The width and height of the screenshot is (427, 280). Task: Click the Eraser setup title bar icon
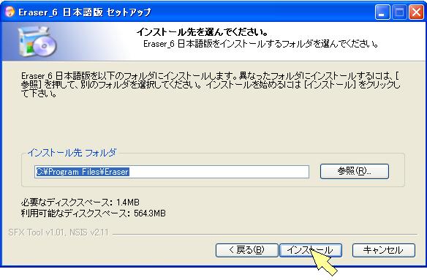(10, 12)
